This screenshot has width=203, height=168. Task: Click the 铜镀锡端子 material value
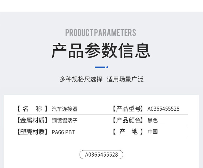[65, 121]
